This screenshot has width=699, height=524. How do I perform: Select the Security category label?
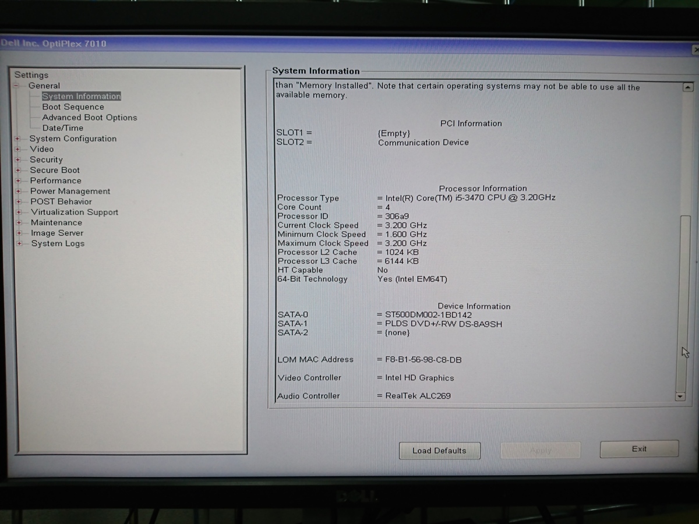coord(46,160)
